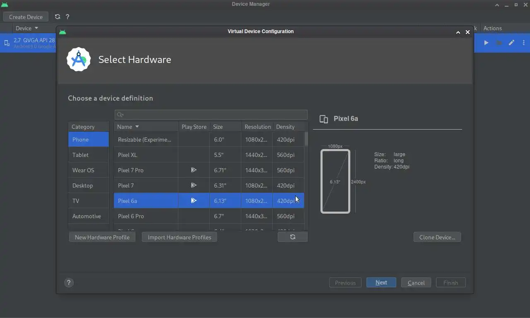Click the 6.7" size cell of Pixel 6 Pro

click(x=225, y=216)
